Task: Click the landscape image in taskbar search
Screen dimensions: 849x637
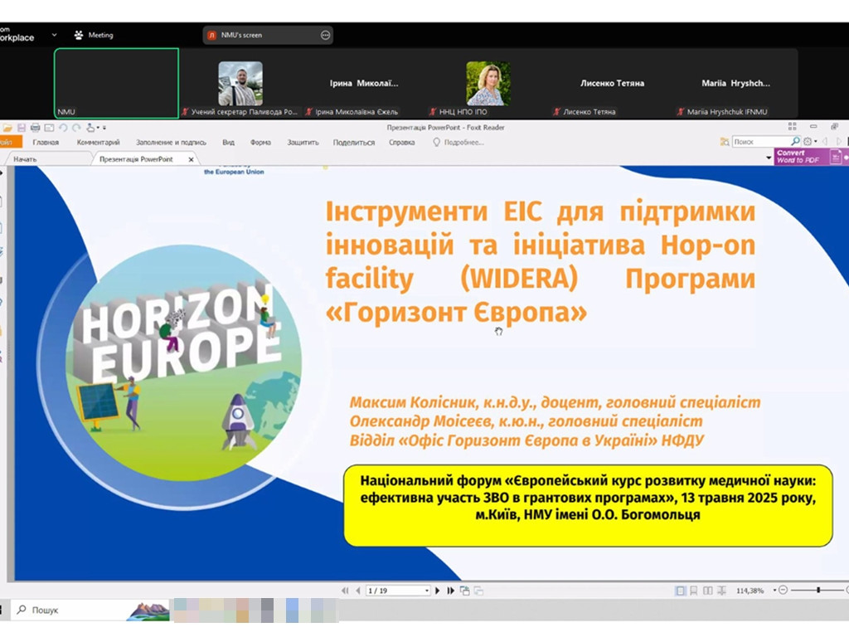Action: pyautogui.click(x=148, y=611)
